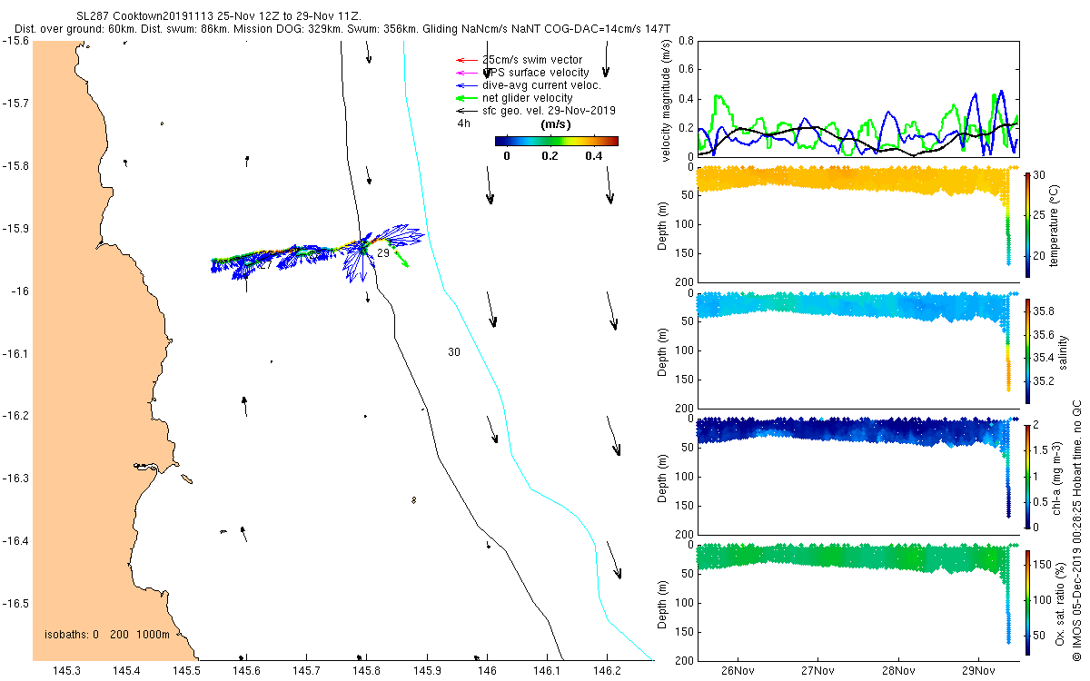1090x681 pixels.
Task: Click the 146 longitude tick label
Action: pos(487,671)
